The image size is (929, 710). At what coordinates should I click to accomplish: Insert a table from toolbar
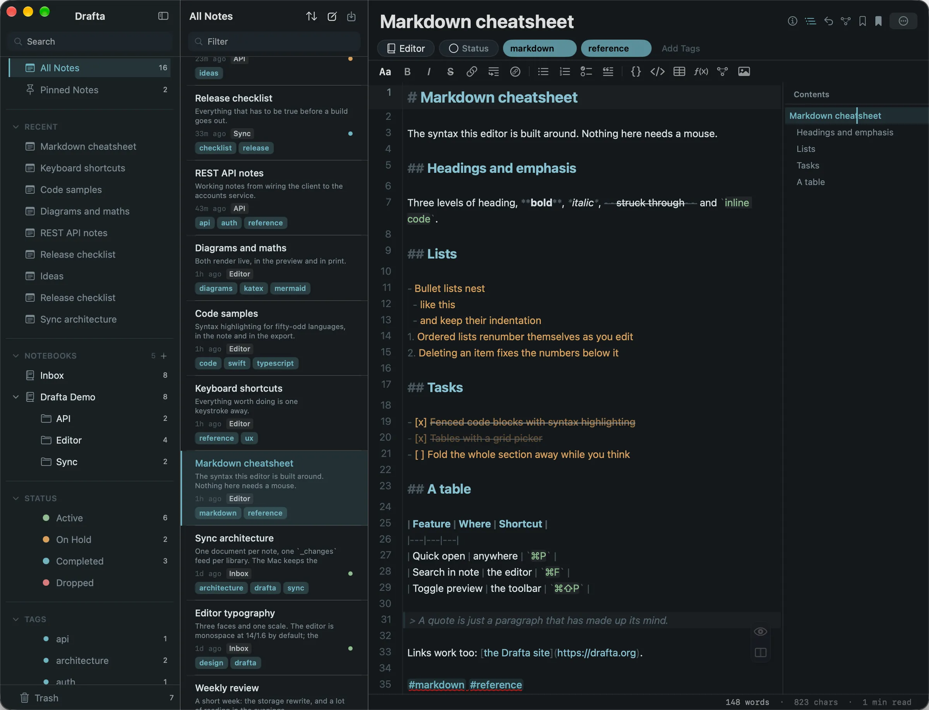point(679,71)
